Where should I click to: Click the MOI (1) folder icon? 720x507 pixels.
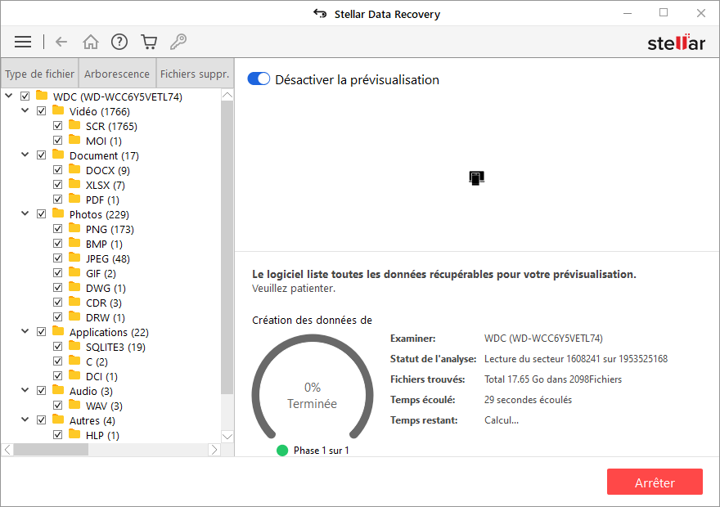[x=74, y=140]
